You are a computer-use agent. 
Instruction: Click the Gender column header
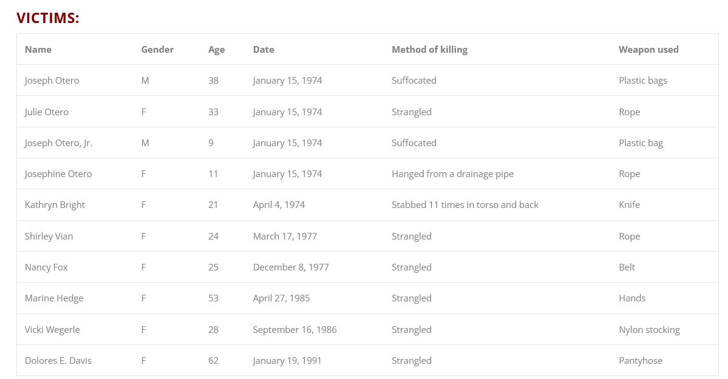point(157,50)
